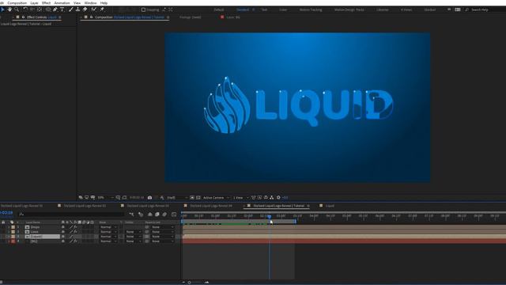The width and height of the screenshot is (506, 285).
Task: Click the Drops layer label color swatch
Action: 13,227
